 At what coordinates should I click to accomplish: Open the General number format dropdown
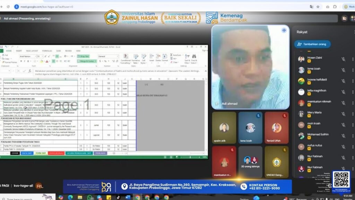118,56
